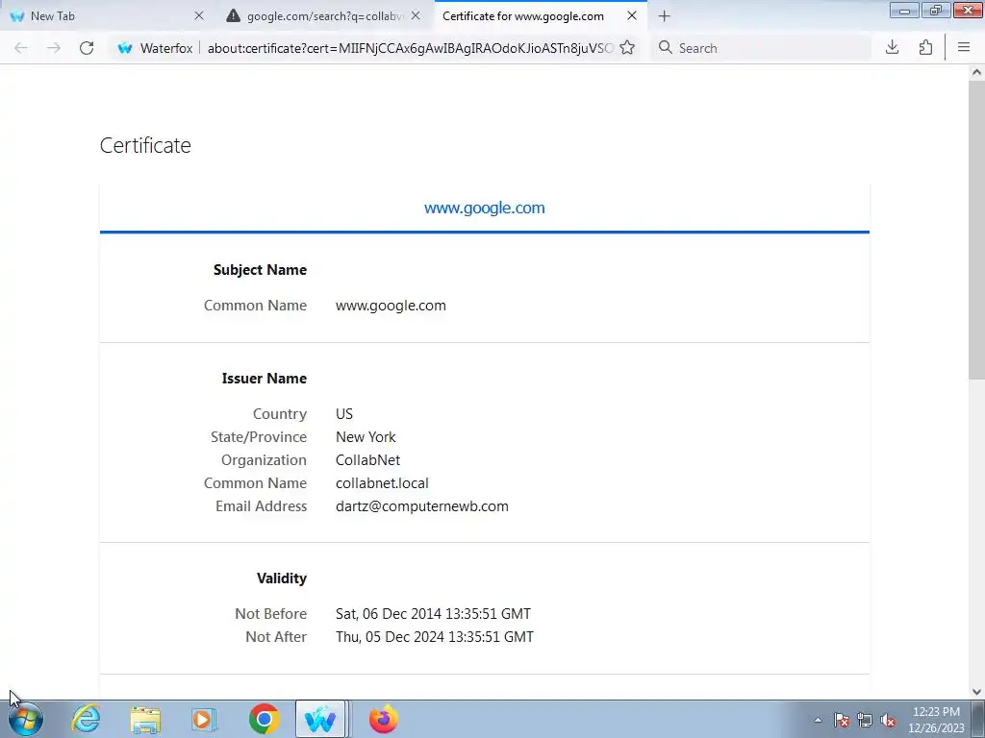Click the Show desktop strip at taskbar end
The width and height of the screenshot is (985, 738).
[978, 719]
